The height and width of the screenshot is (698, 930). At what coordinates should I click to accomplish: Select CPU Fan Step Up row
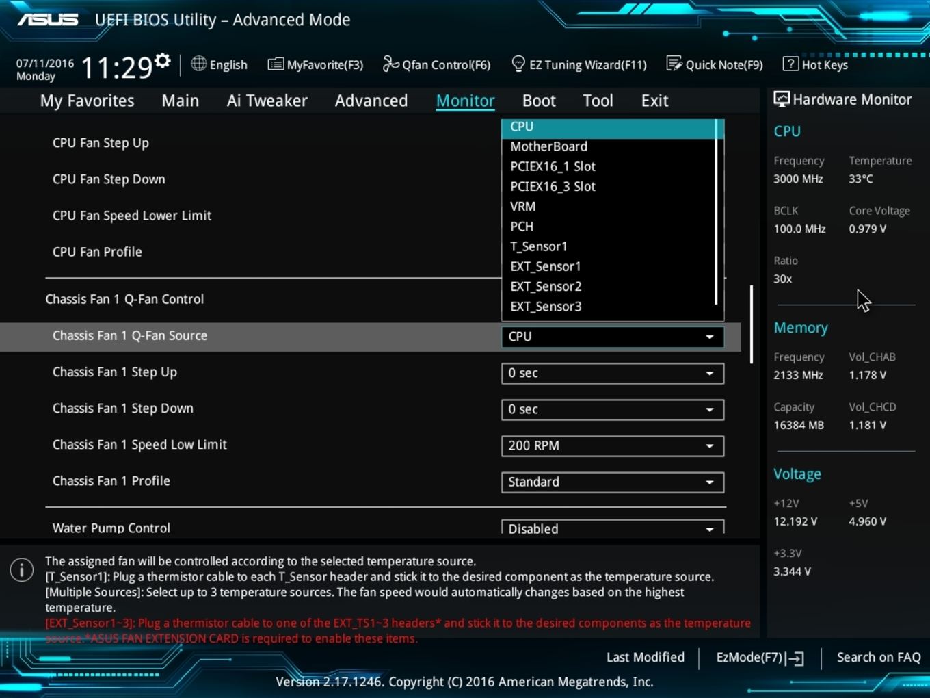(101, 143)
